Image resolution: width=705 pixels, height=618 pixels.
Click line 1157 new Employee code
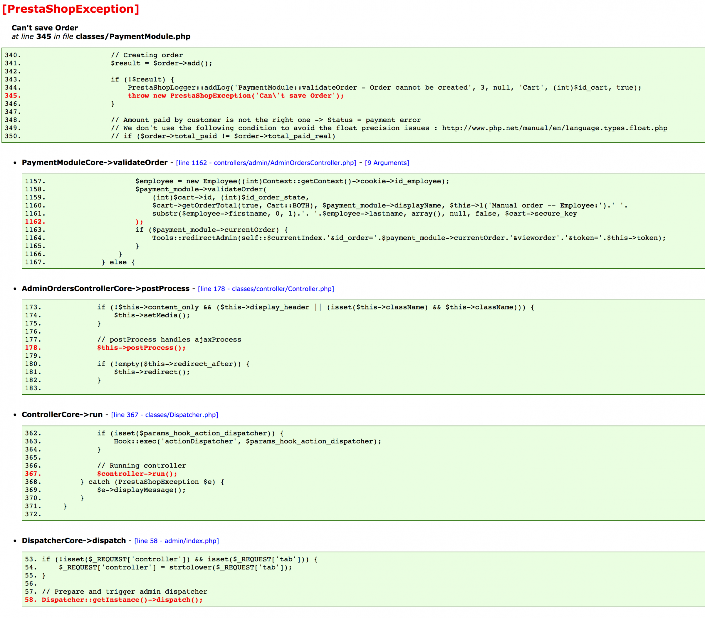[292, 181]
